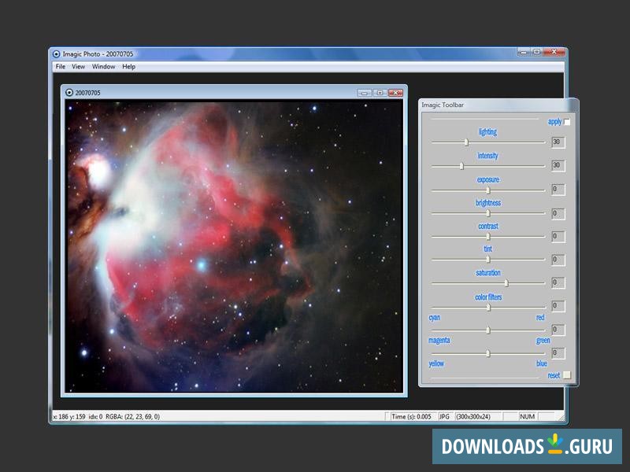Click the 'red' label
The width and height of the screenshot is (630, 472).
(x=540, y=318)
